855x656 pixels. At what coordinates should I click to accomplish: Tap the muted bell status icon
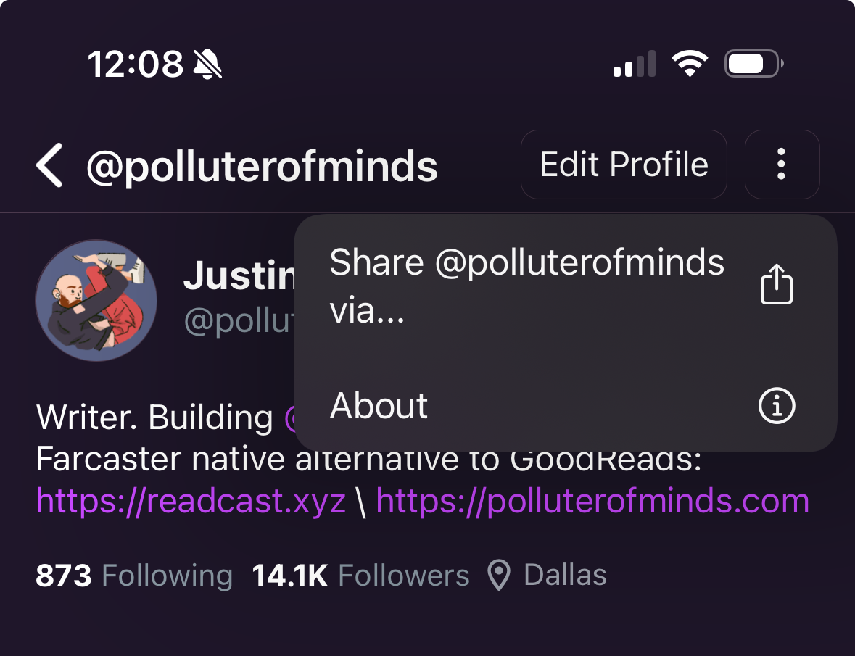pos(208,65)
